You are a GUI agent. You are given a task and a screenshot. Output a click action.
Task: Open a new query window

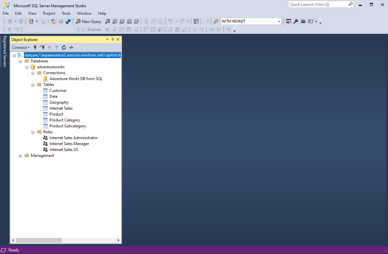click(x=88, y=21)
